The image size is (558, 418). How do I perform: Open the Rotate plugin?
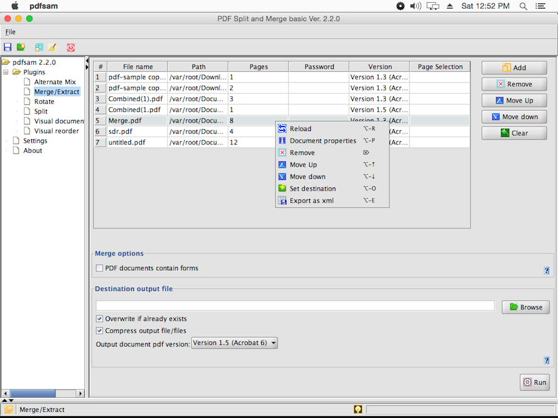(x=44, y=101)
